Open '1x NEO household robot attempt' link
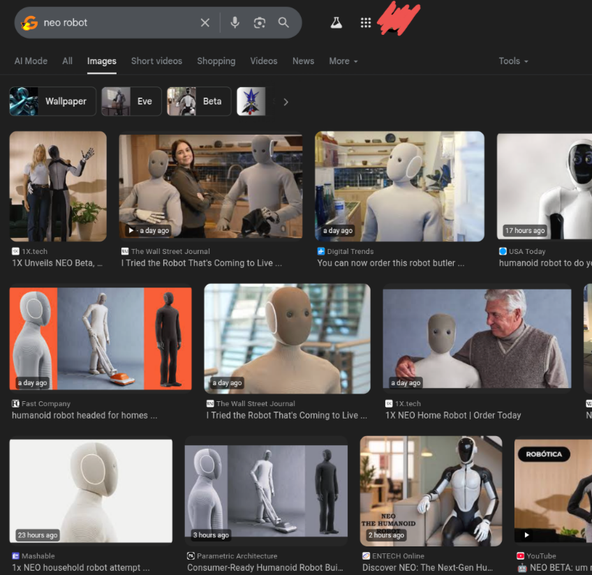This screenshot has width=592, height=575. click(81, 567)
